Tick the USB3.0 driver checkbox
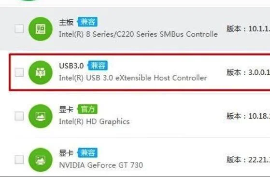This screenshot has width=270, height=177. [x=19, y=72]
